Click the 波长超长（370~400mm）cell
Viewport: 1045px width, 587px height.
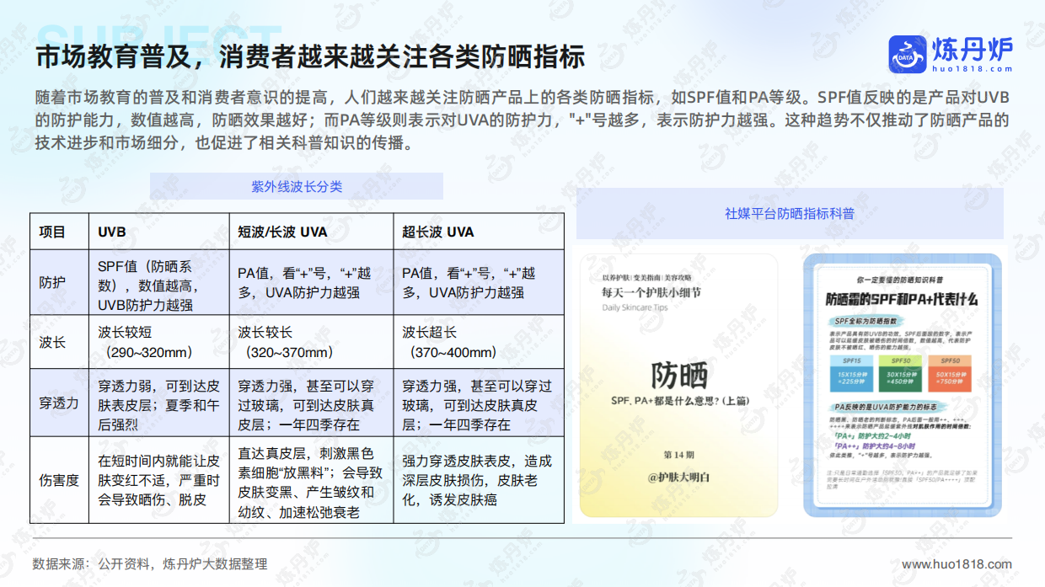(x=479, y=342)
